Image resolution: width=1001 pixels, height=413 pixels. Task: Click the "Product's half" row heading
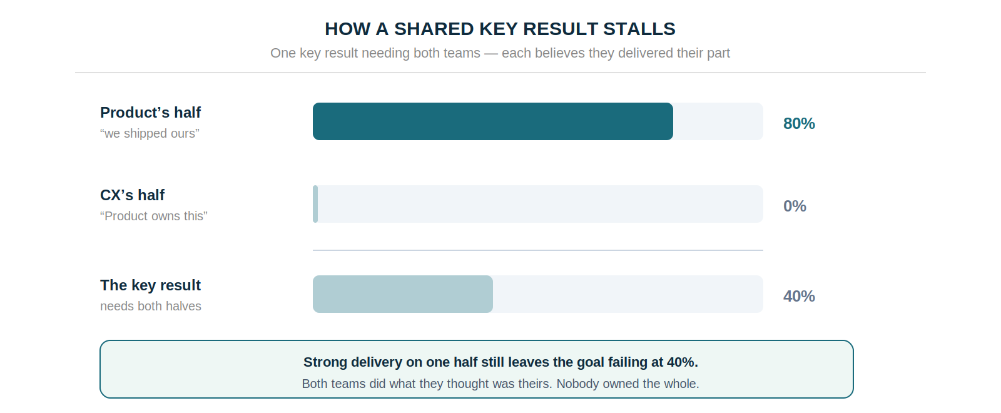pos(150,113)
